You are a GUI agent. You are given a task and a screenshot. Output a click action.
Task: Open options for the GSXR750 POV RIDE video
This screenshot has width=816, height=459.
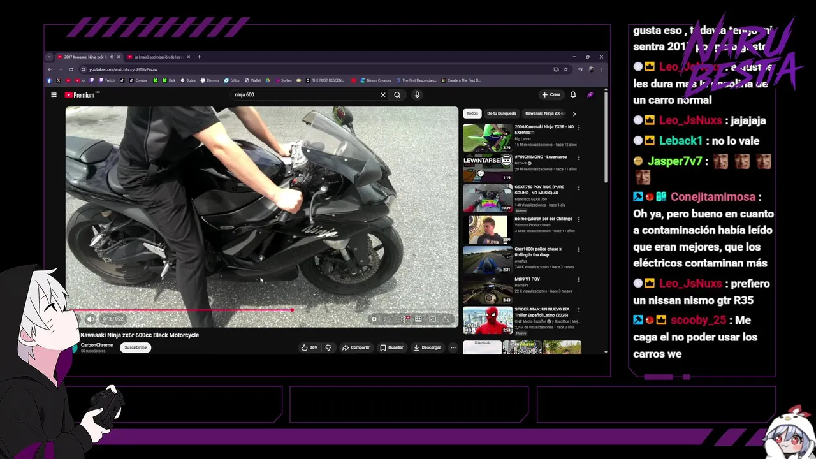579,188
